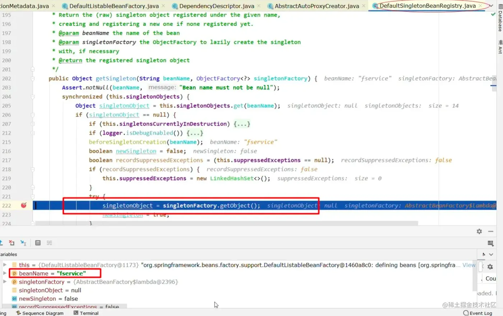Expand folded block on line 207

[242, 124]
